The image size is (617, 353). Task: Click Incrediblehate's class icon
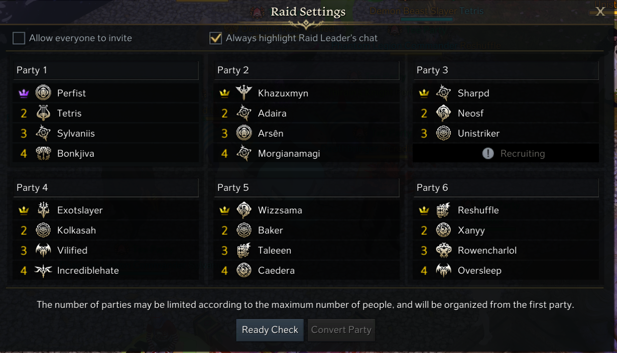coord(43,270)
